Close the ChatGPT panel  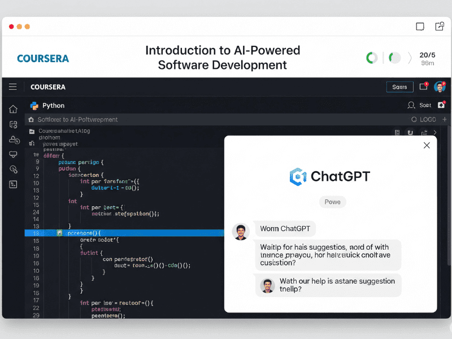click(x=427, y=145)
